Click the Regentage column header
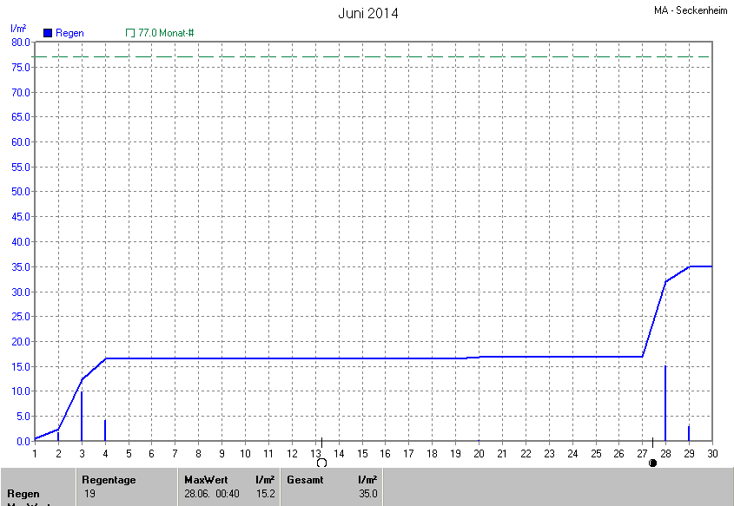Screen dimensions: 734x506 (109, 479)
